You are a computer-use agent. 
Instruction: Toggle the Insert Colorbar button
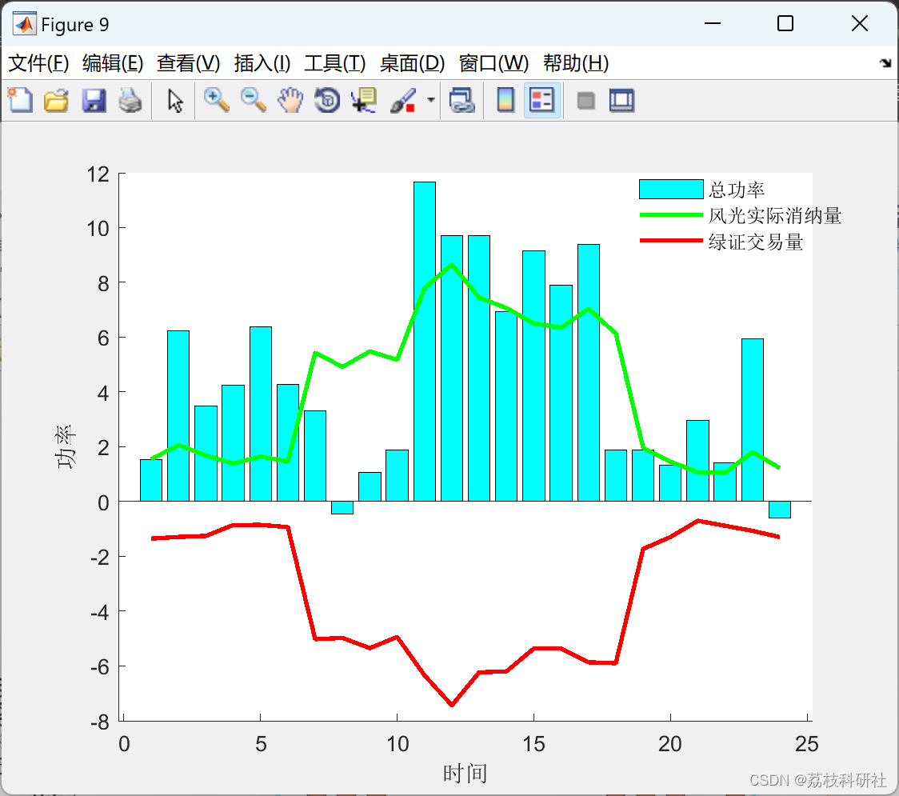tap(505, 100)
